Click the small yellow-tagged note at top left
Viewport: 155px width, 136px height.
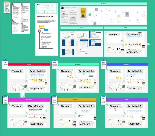[x=7, y=7]
